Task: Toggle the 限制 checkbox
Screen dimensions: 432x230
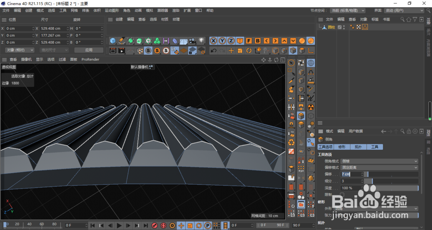Action: tap(342, 195)
